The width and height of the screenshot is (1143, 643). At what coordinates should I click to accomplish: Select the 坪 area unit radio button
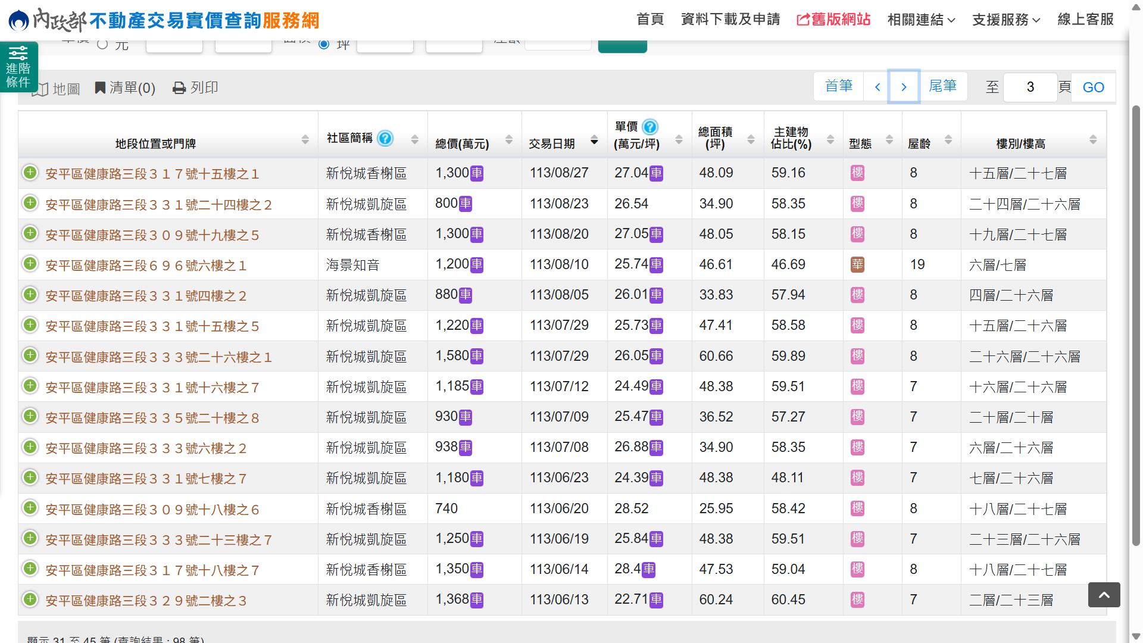324,44
